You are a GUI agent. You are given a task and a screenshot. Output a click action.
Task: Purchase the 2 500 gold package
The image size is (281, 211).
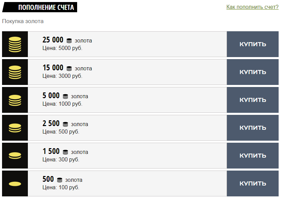pyautogui.click(x=252, y=128)
